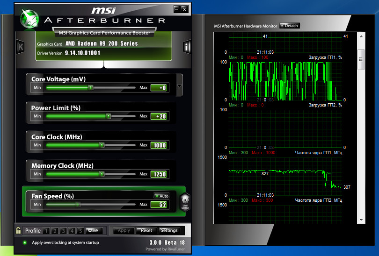Close the Afterburner window

(x=184, y=9)
